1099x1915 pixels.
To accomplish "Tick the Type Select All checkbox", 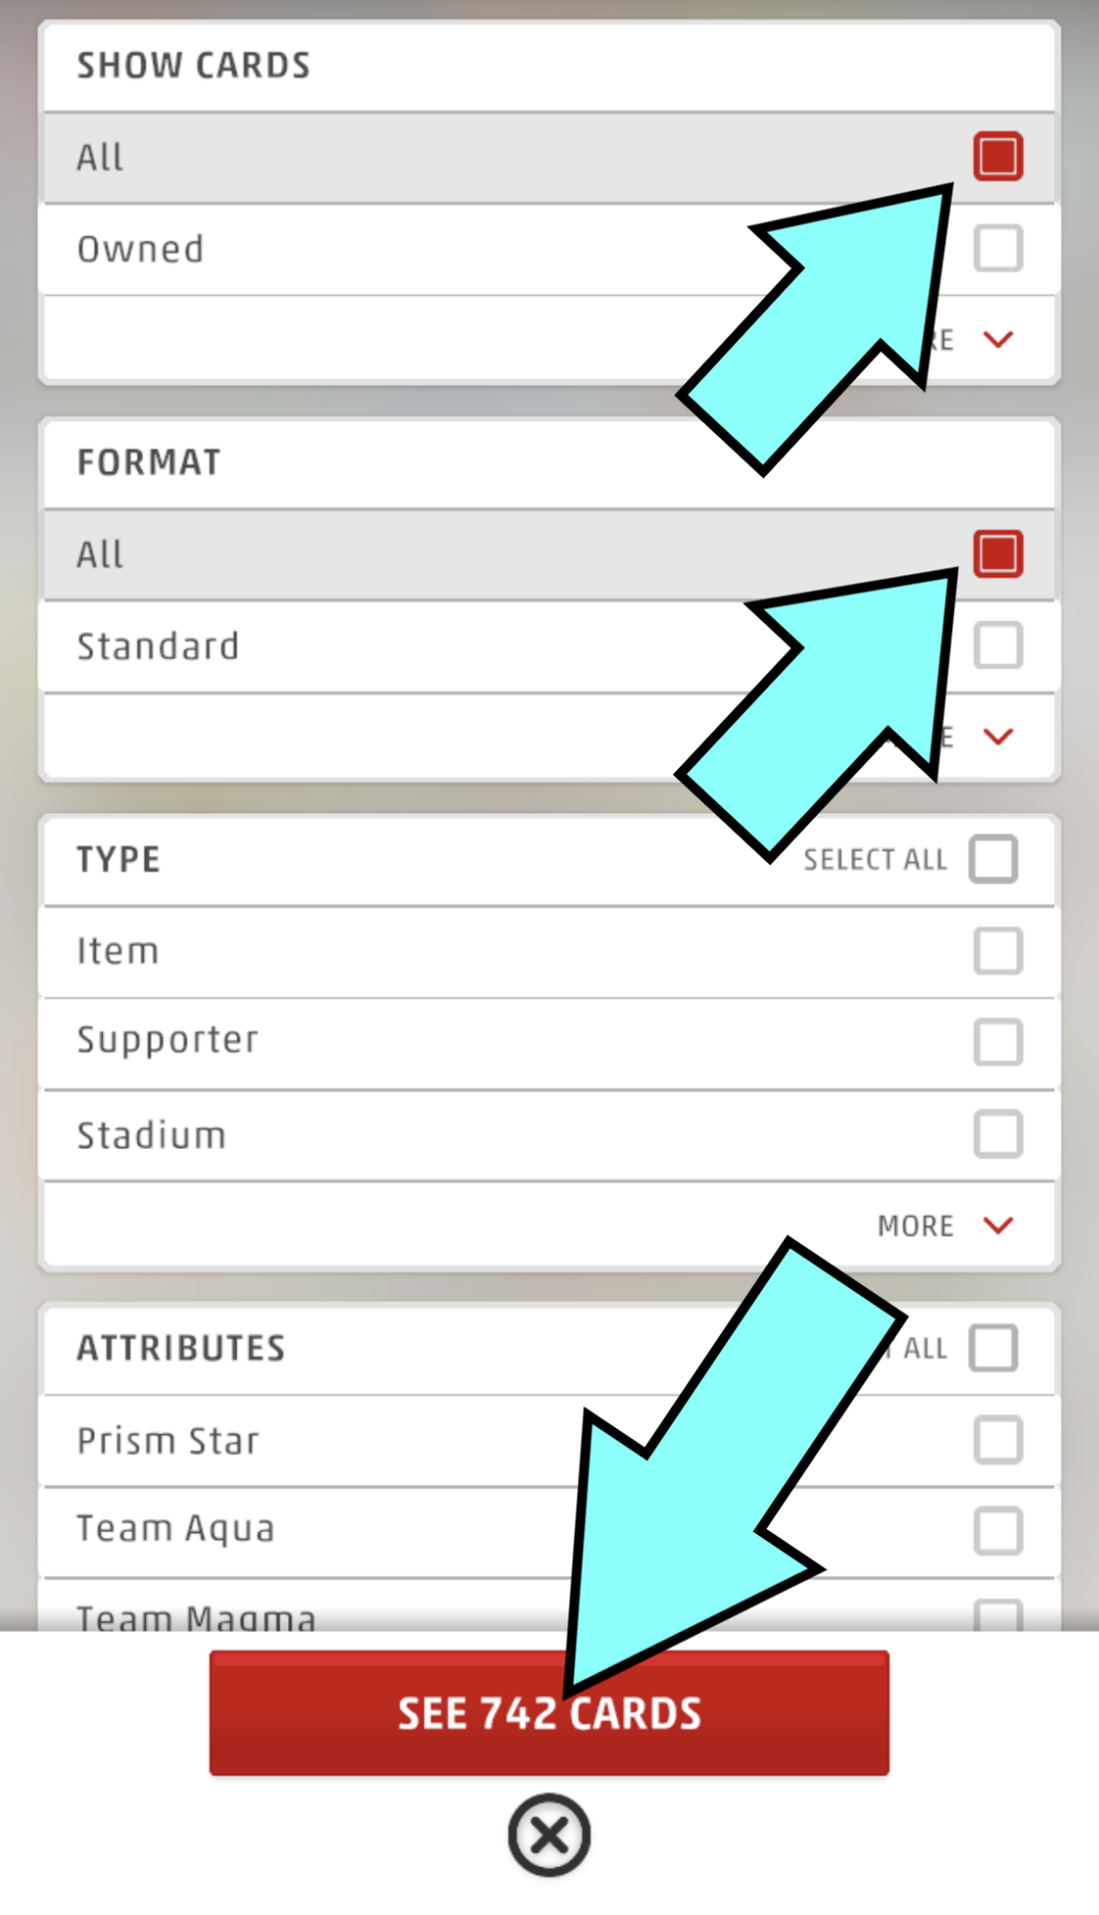I will click(x=993, y=859).
